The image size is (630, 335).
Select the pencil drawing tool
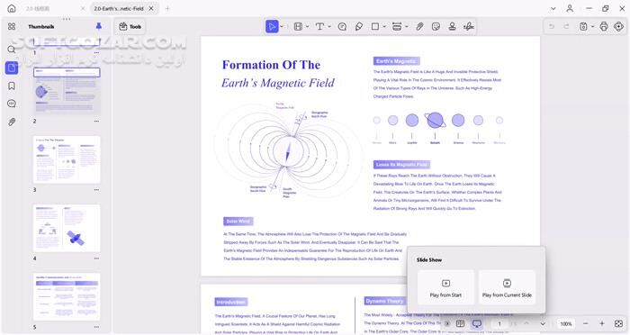359,26
